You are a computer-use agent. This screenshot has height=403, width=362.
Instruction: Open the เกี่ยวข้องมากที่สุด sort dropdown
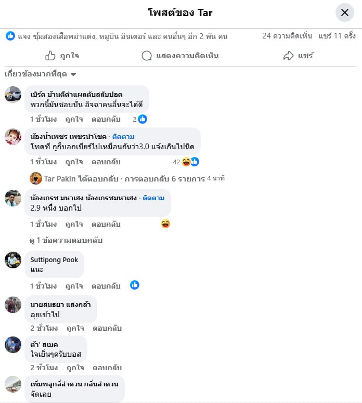tap(41, 74)
